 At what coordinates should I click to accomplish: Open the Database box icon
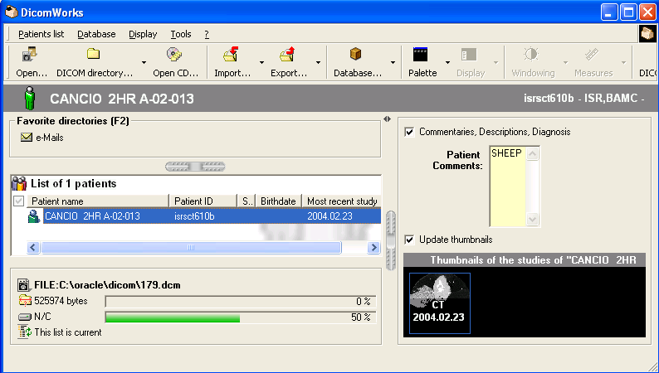coord(355,54)
